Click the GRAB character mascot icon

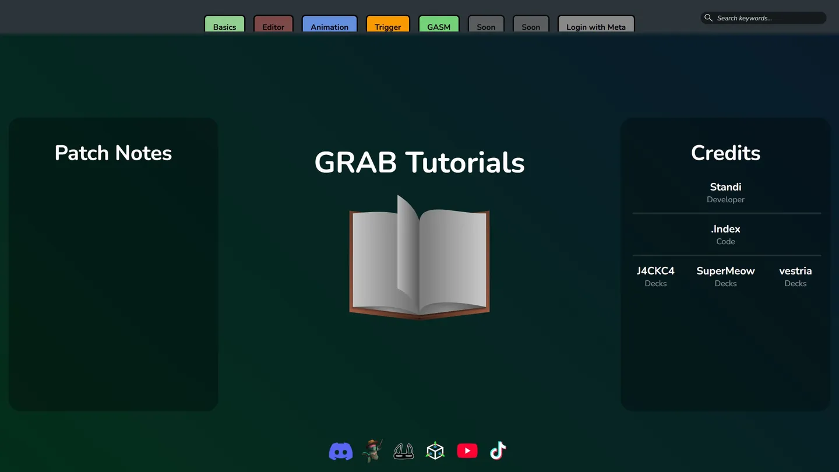click(372, 450)
